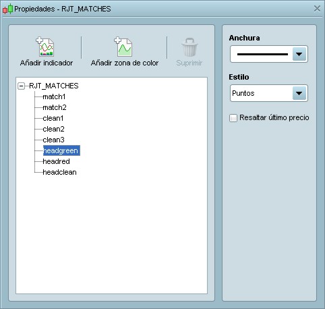The width and height of the screenshot is (325, 309).
Task: Choose clean2 in the indicator list
Action: (x=53, y=129)
